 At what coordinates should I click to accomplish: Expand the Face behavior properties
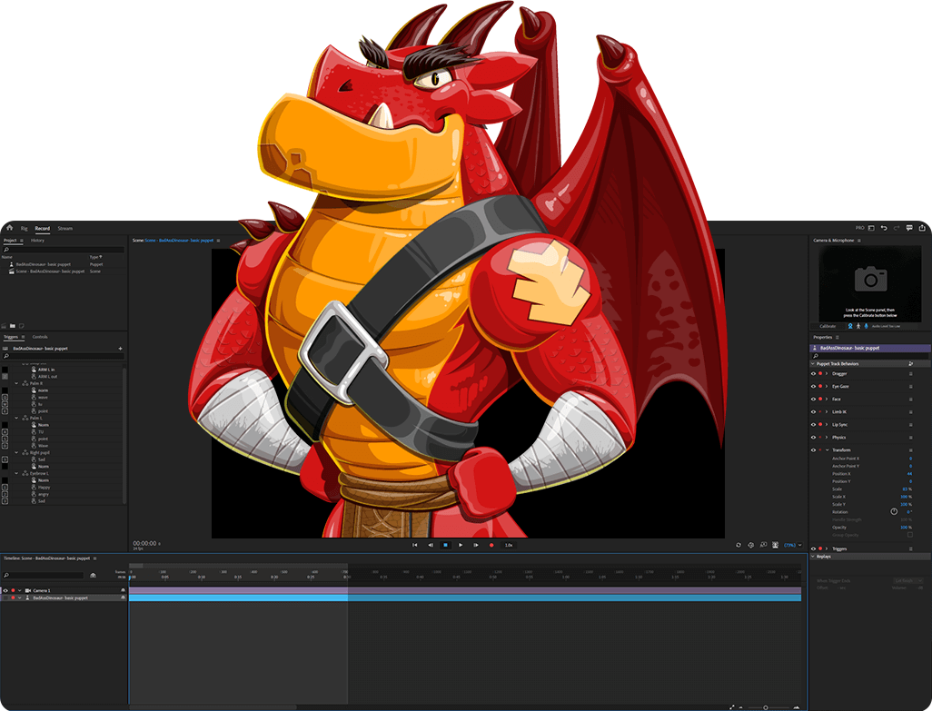827,399
